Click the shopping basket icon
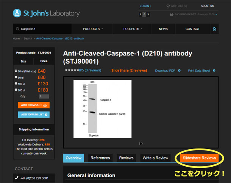The image size is (231, 183). tap(171, 14)
